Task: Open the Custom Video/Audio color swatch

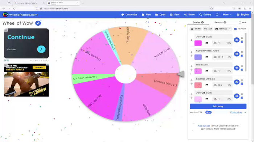Action: pyautogui.click(x=198, y=57)
